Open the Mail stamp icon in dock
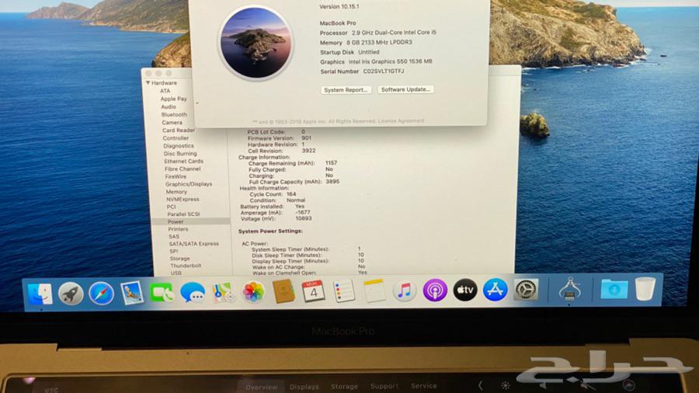The image size is (699, 393). (x=131, y=294)
